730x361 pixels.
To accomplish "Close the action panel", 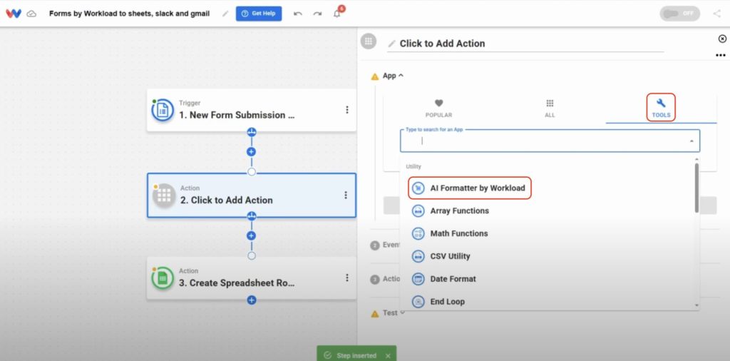I will [722, 39].
